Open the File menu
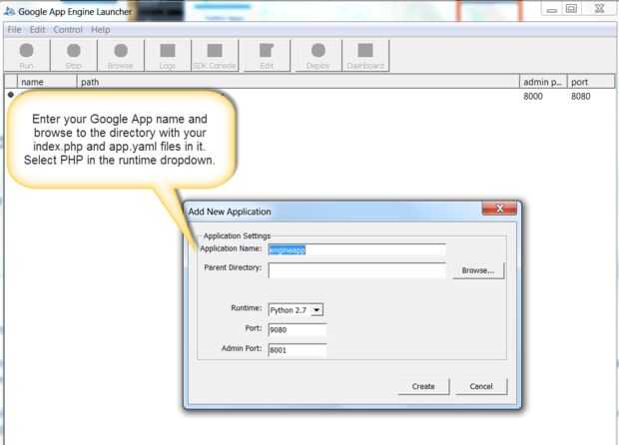619x445 pixels. [15, 30]
